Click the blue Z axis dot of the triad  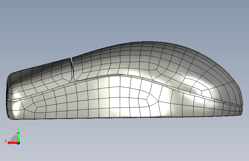[x=19, y=143]
